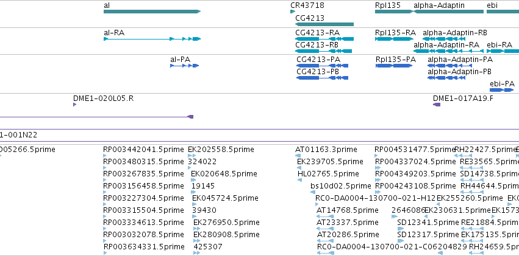Image resolution: width=519 pixels, height=256 pixels.
Task: Open the RP004337024.5prime EST label
Action: pos(415,162)
